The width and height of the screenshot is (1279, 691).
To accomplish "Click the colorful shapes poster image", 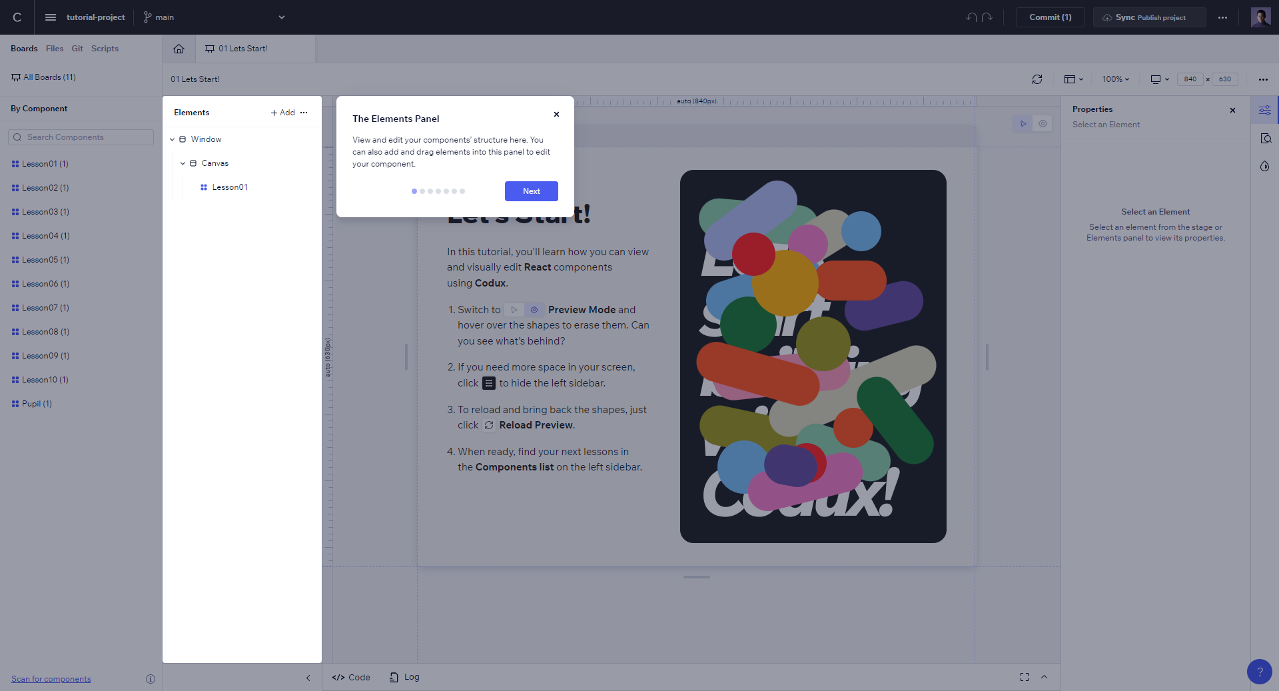I will pos(813,356).
